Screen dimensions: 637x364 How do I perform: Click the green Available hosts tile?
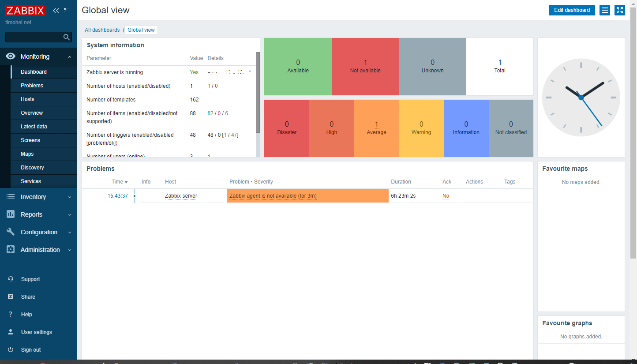click(x=298, y=67)
